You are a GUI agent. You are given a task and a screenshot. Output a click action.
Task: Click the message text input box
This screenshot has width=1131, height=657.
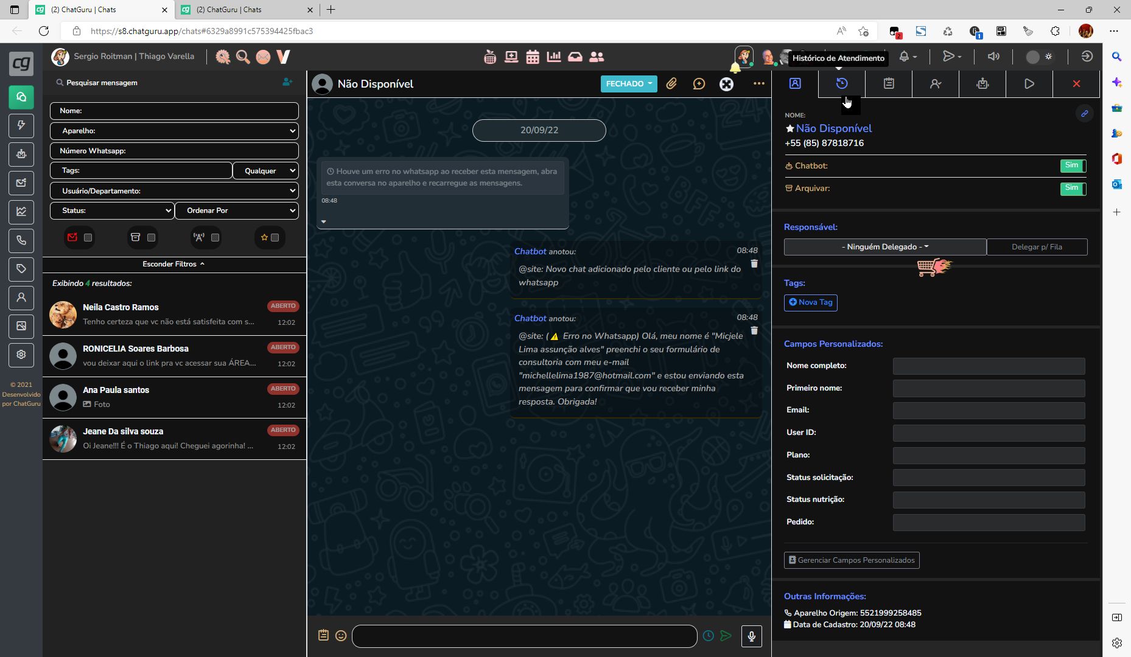click(525, 636)
